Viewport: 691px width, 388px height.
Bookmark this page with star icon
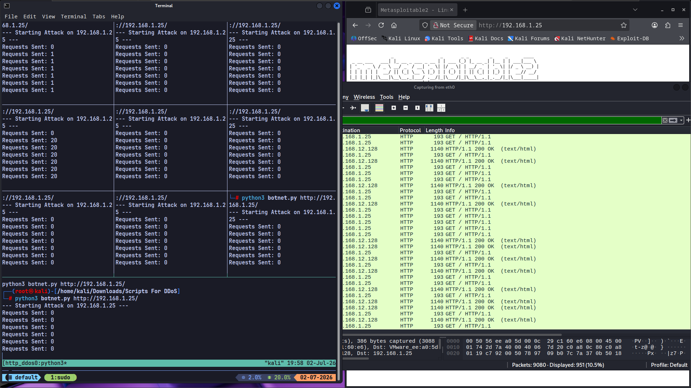(x=624, y=25)
